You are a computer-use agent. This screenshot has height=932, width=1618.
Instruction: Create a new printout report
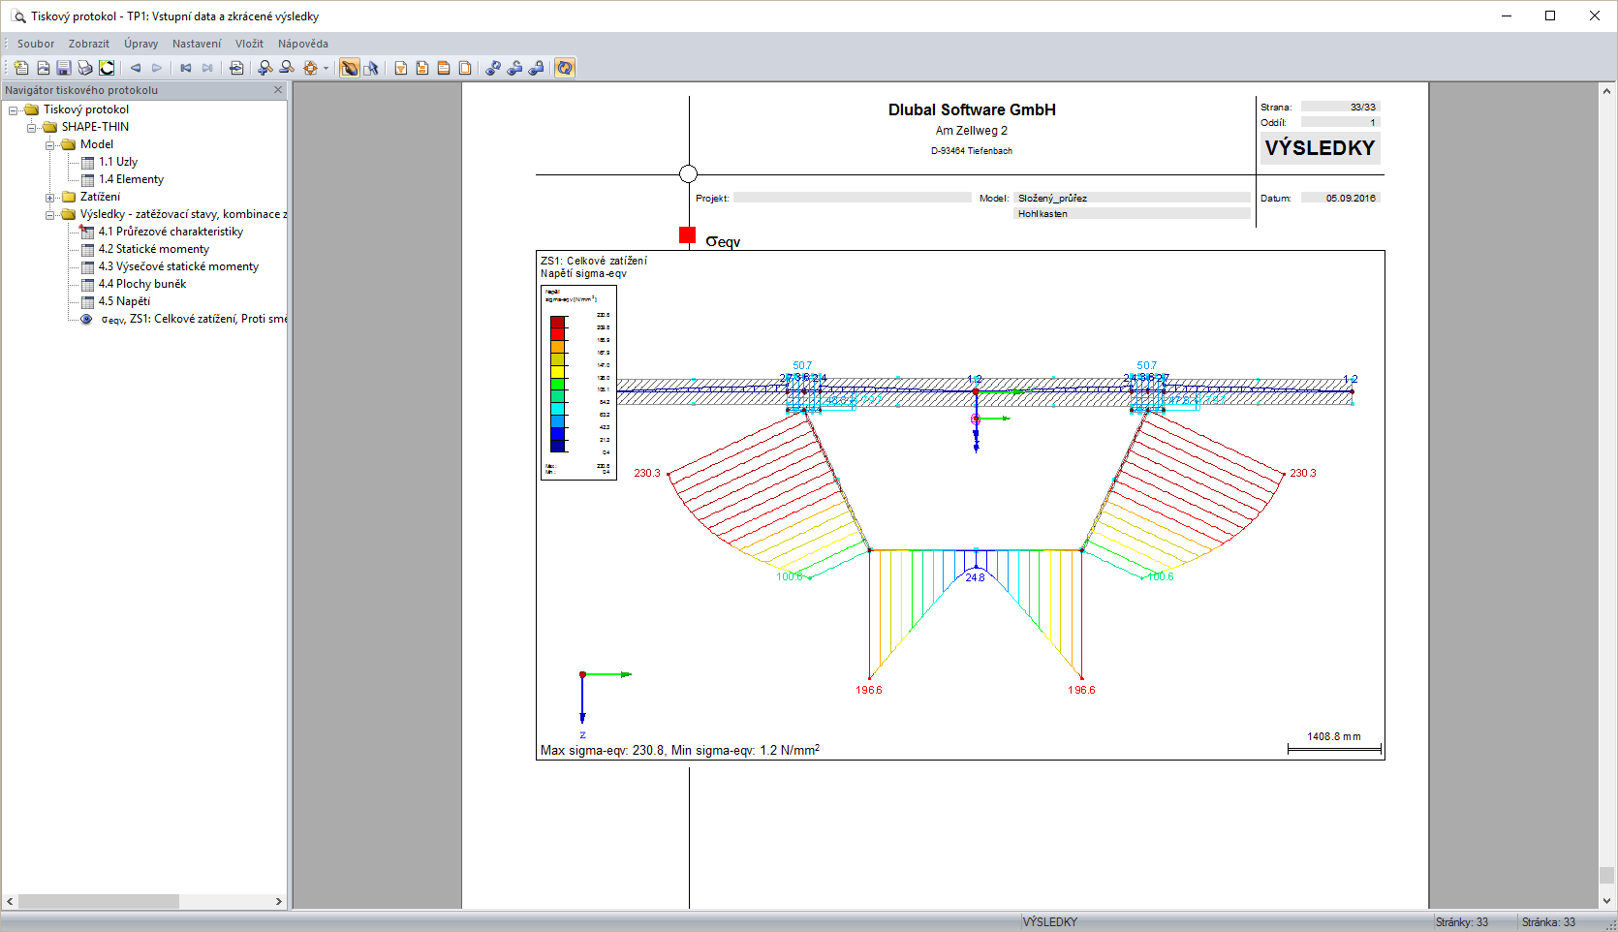(x=21, y=68)
